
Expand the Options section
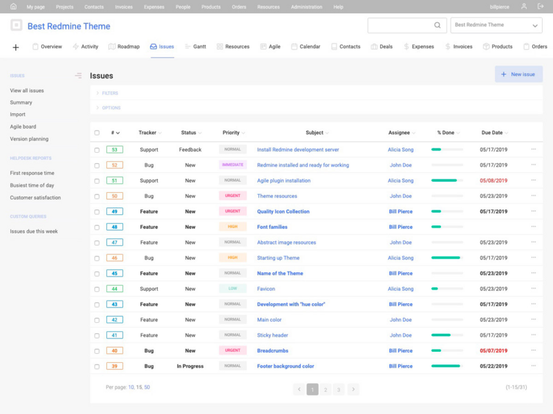click(x=110, y=108)
